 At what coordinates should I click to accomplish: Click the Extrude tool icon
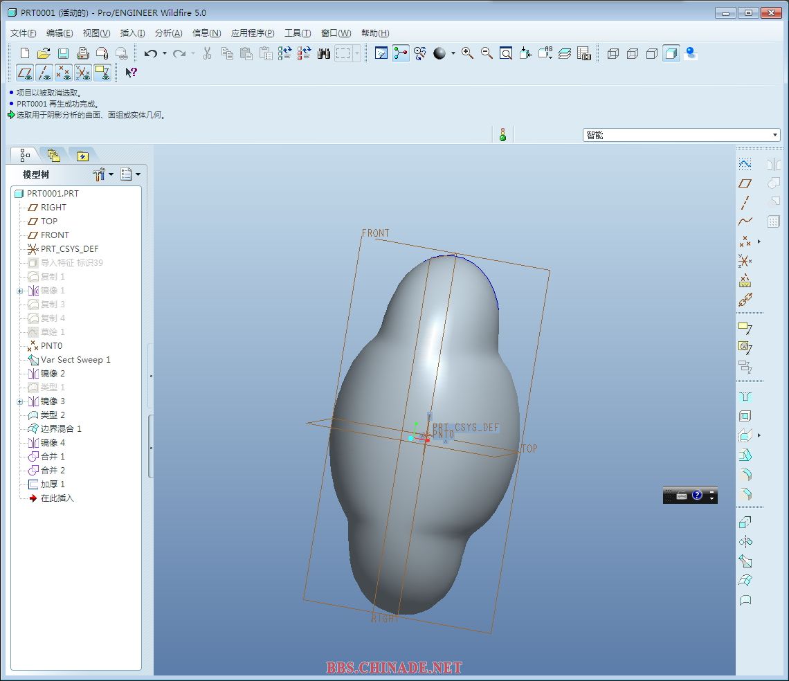[x=745, y=523]
